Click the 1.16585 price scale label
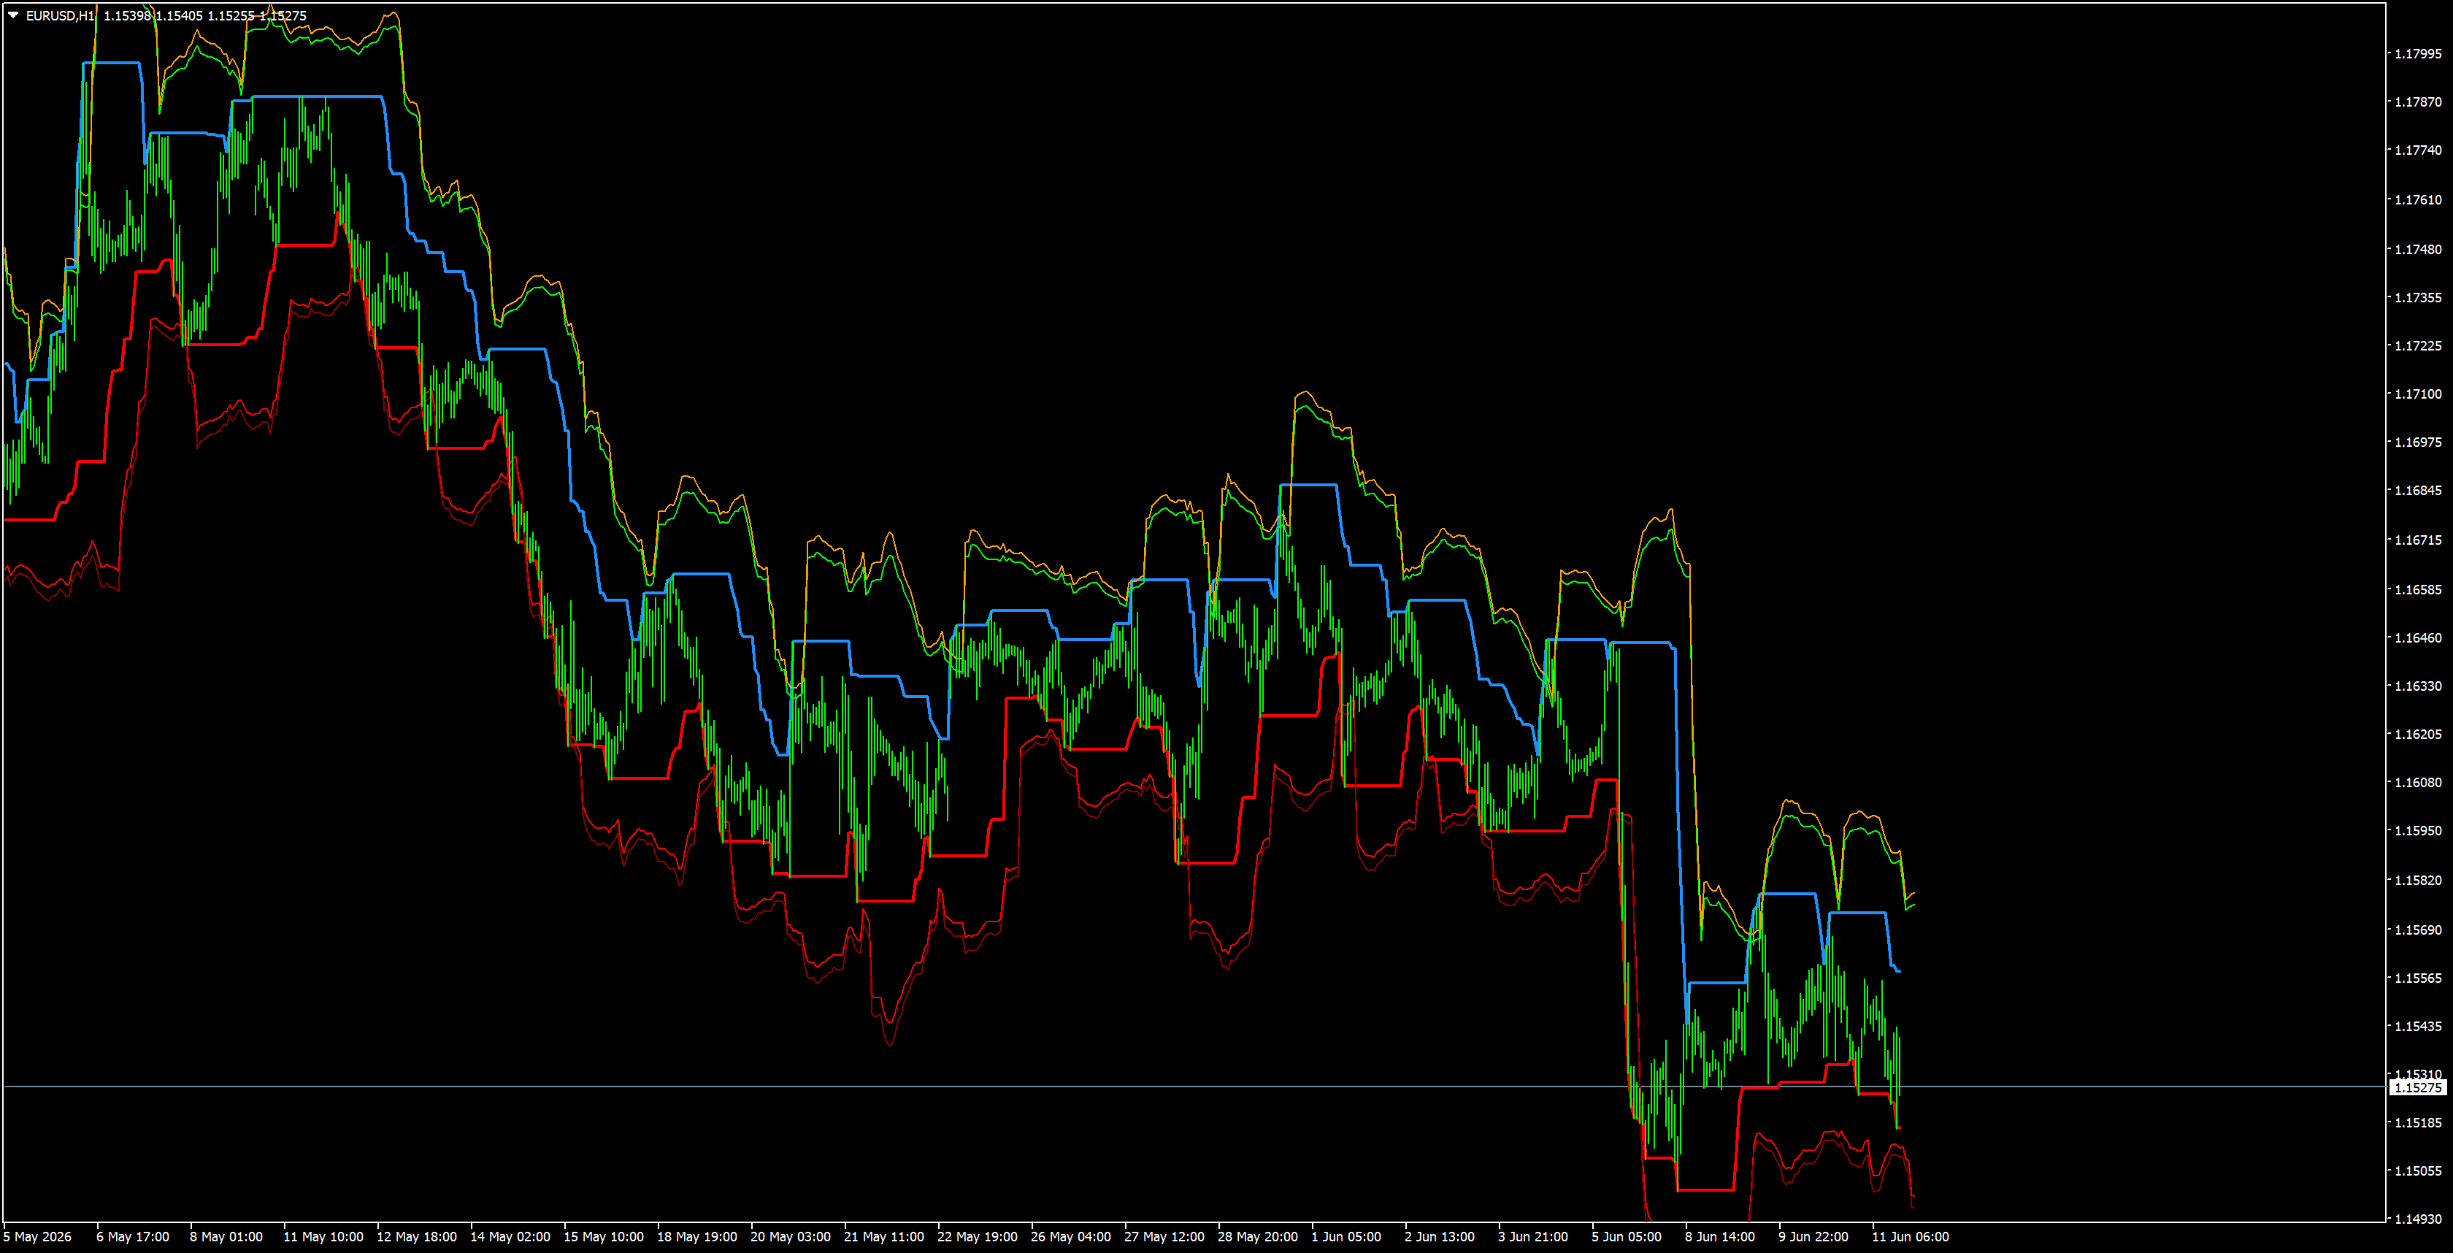 pos(2418,589)
